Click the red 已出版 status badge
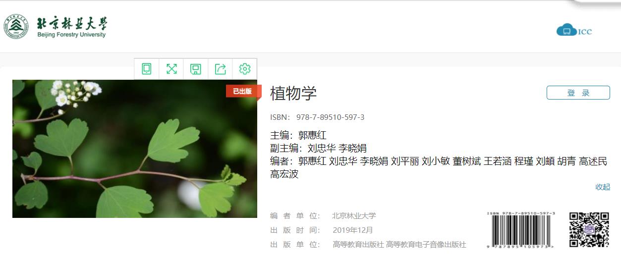 (243, 91)
